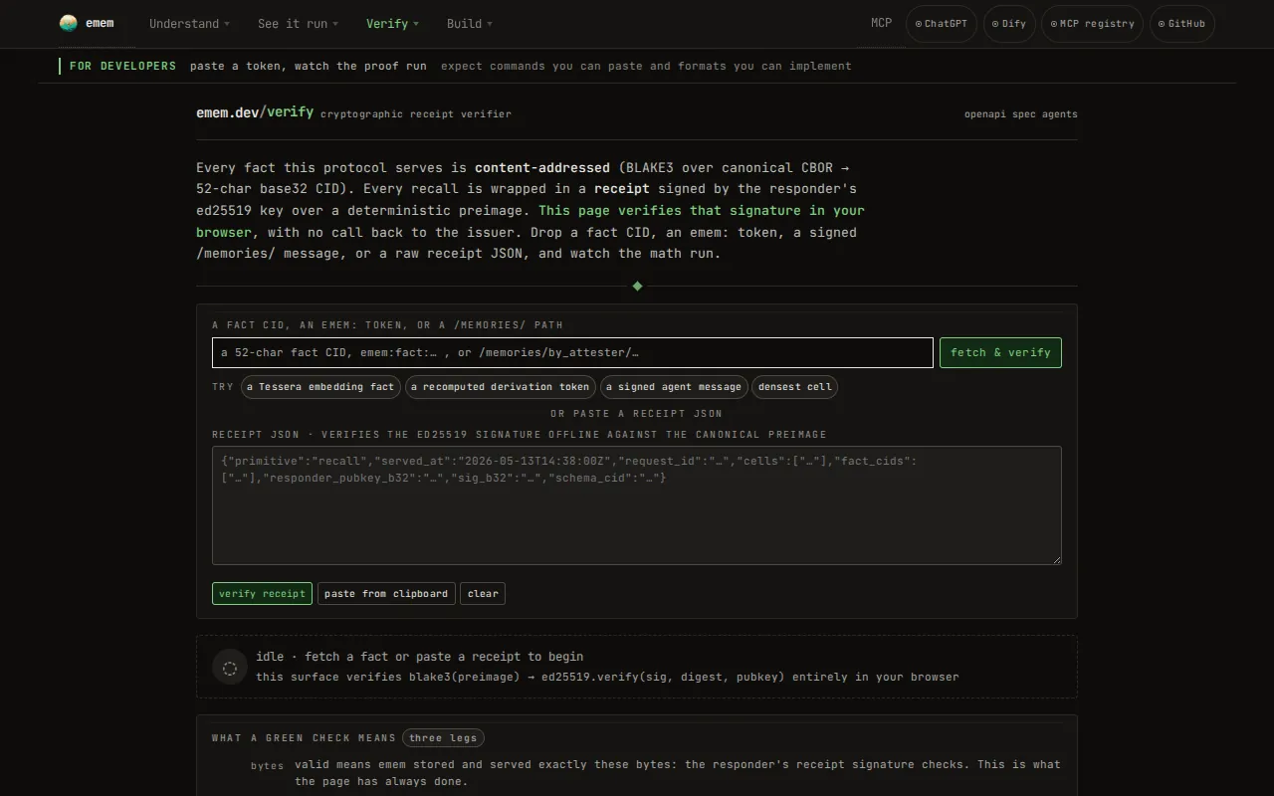Click the 'bytes' row label

point(267,766)
